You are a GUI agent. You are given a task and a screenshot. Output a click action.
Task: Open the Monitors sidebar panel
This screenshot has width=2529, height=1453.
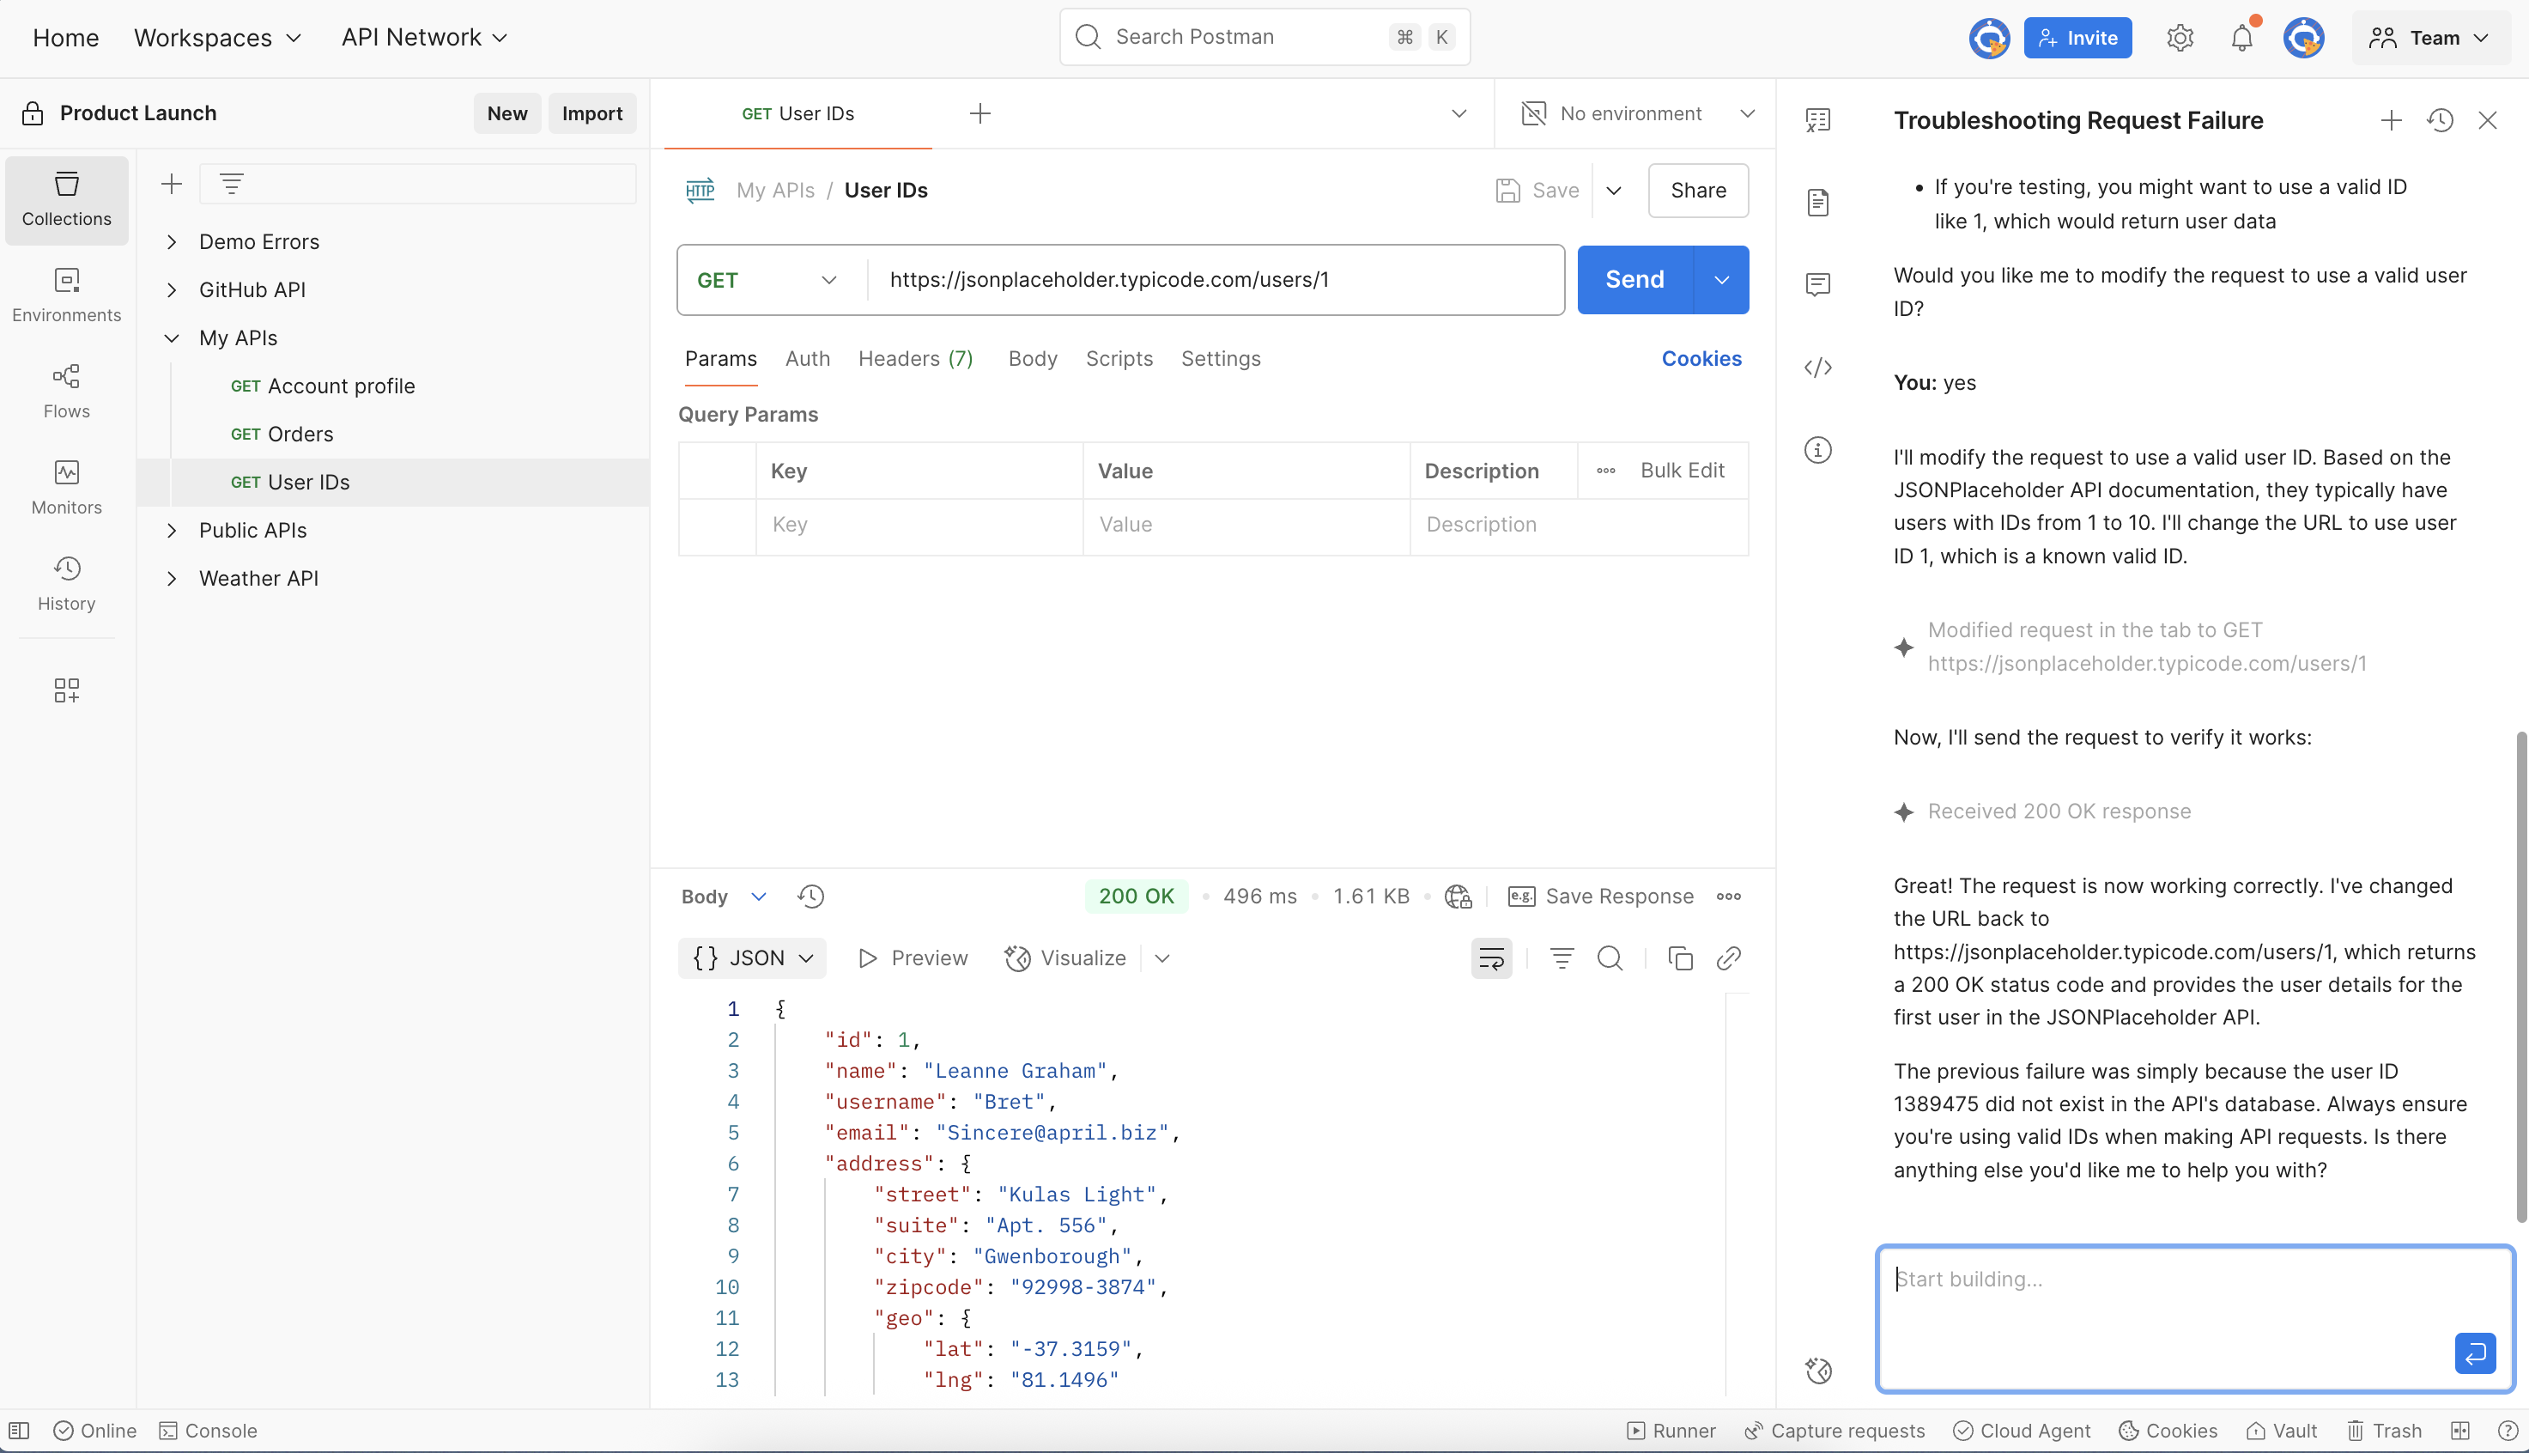(67, 486)
